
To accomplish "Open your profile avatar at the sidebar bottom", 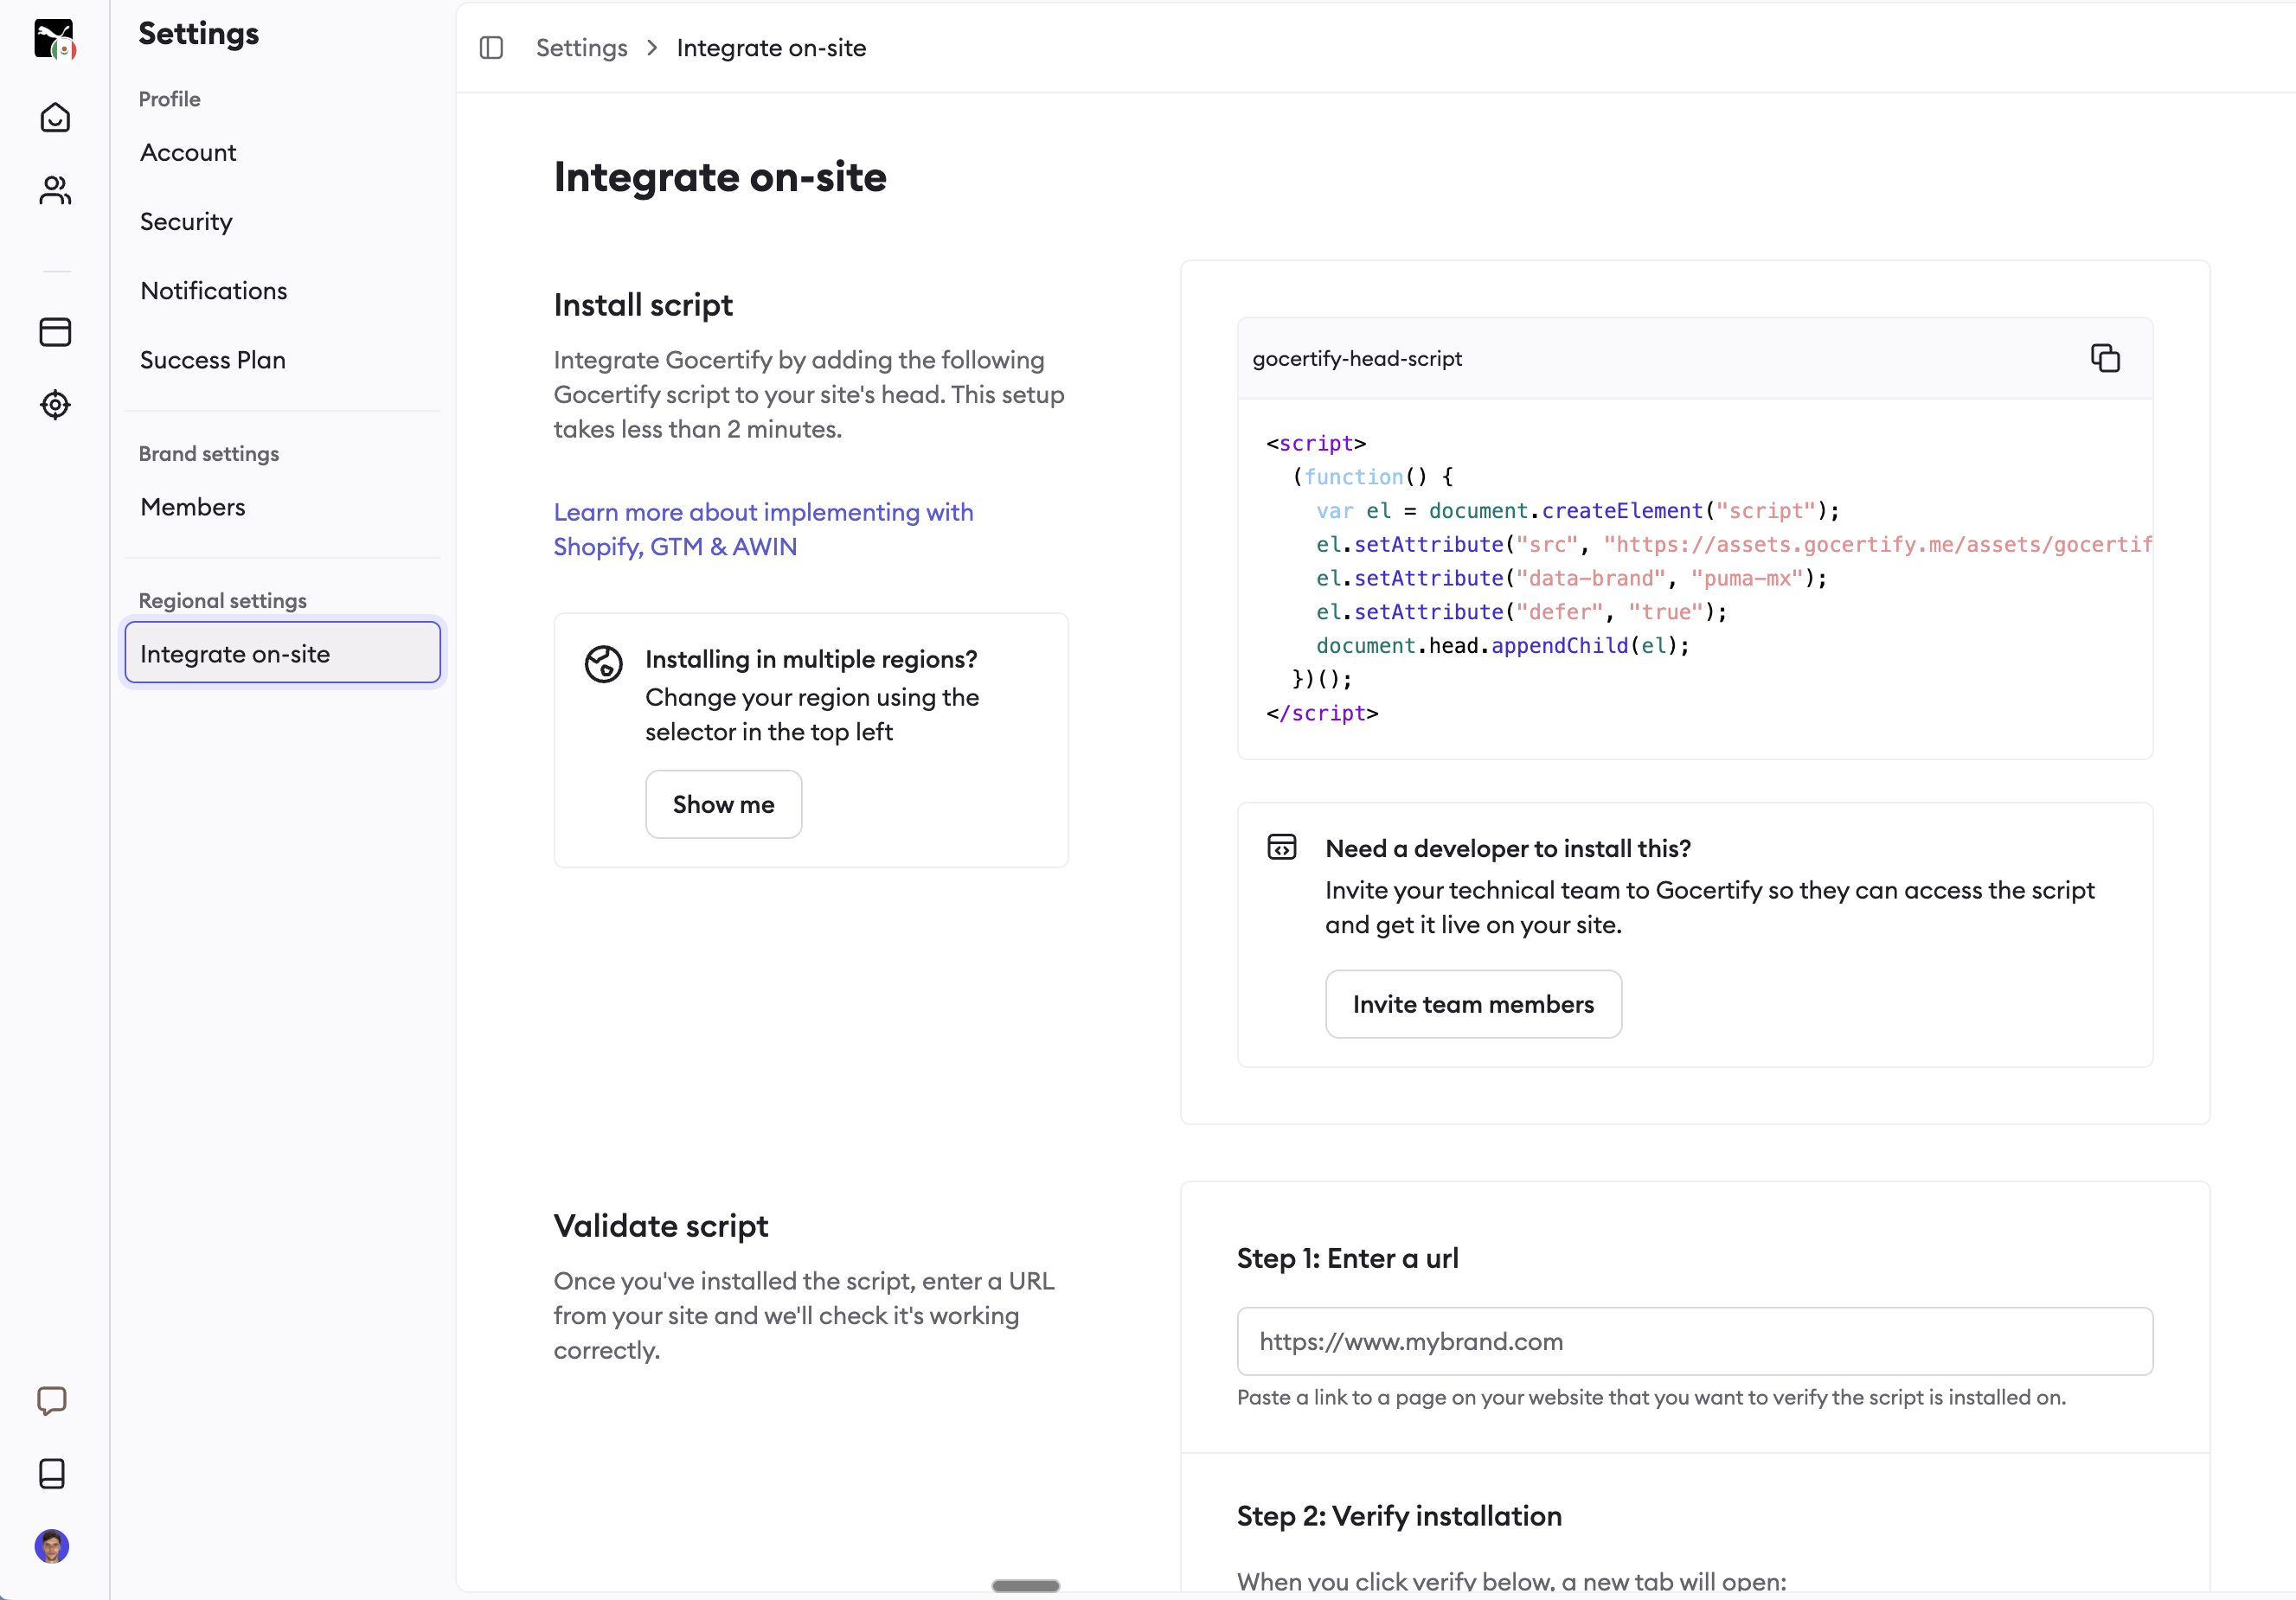I will 53,1546.
